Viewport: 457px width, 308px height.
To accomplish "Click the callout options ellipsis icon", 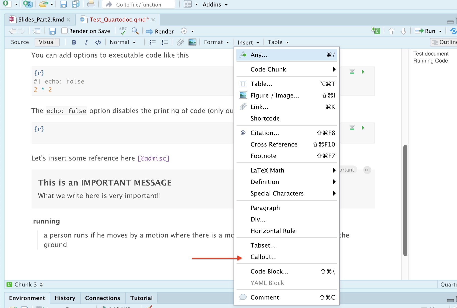I will (x=367, y=170).
